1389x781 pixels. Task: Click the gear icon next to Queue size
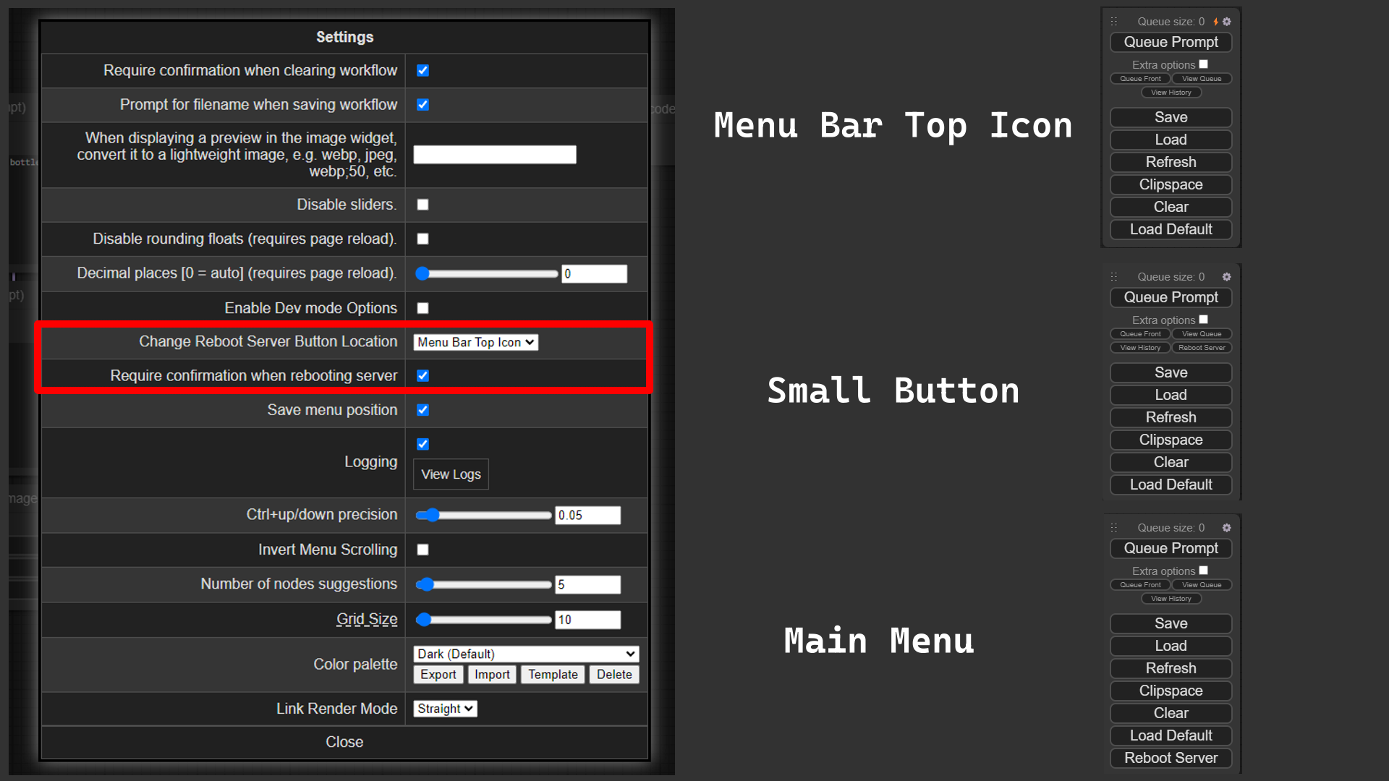tap(1231, 21)
